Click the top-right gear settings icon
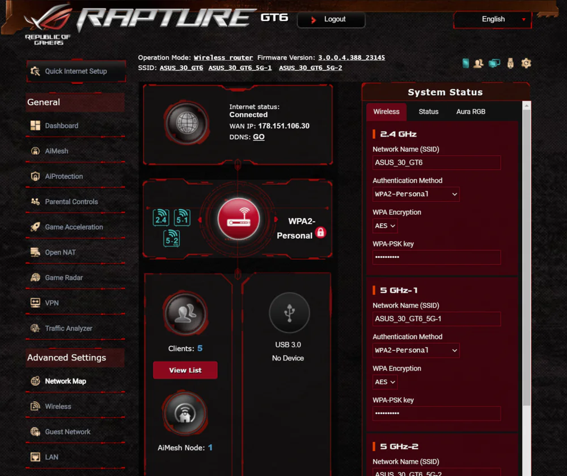This screenshot has width=567, height=476. [x=526, y=63]
